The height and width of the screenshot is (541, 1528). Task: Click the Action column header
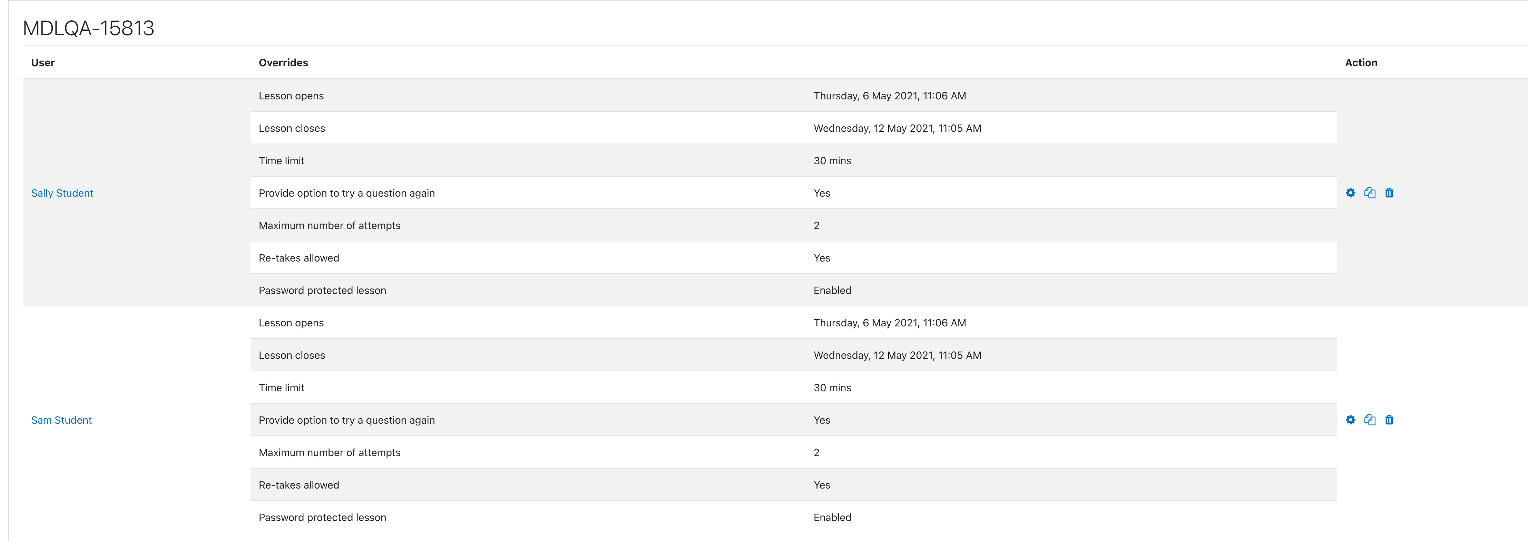1361,63
